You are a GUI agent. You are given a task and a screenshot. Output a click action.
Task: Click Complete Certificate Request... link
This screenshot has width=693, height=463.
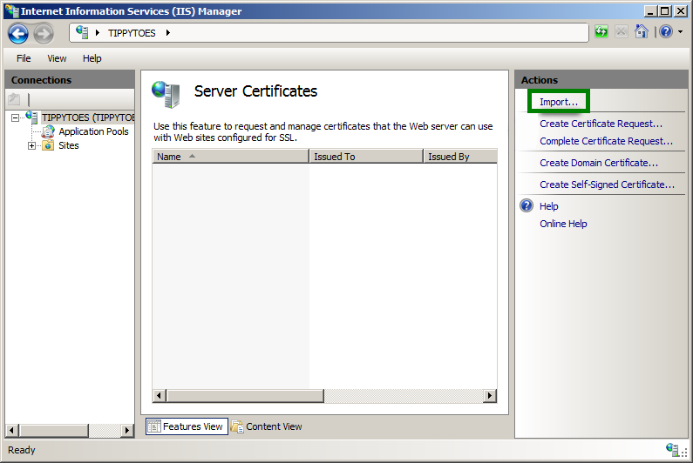(606, 141)
